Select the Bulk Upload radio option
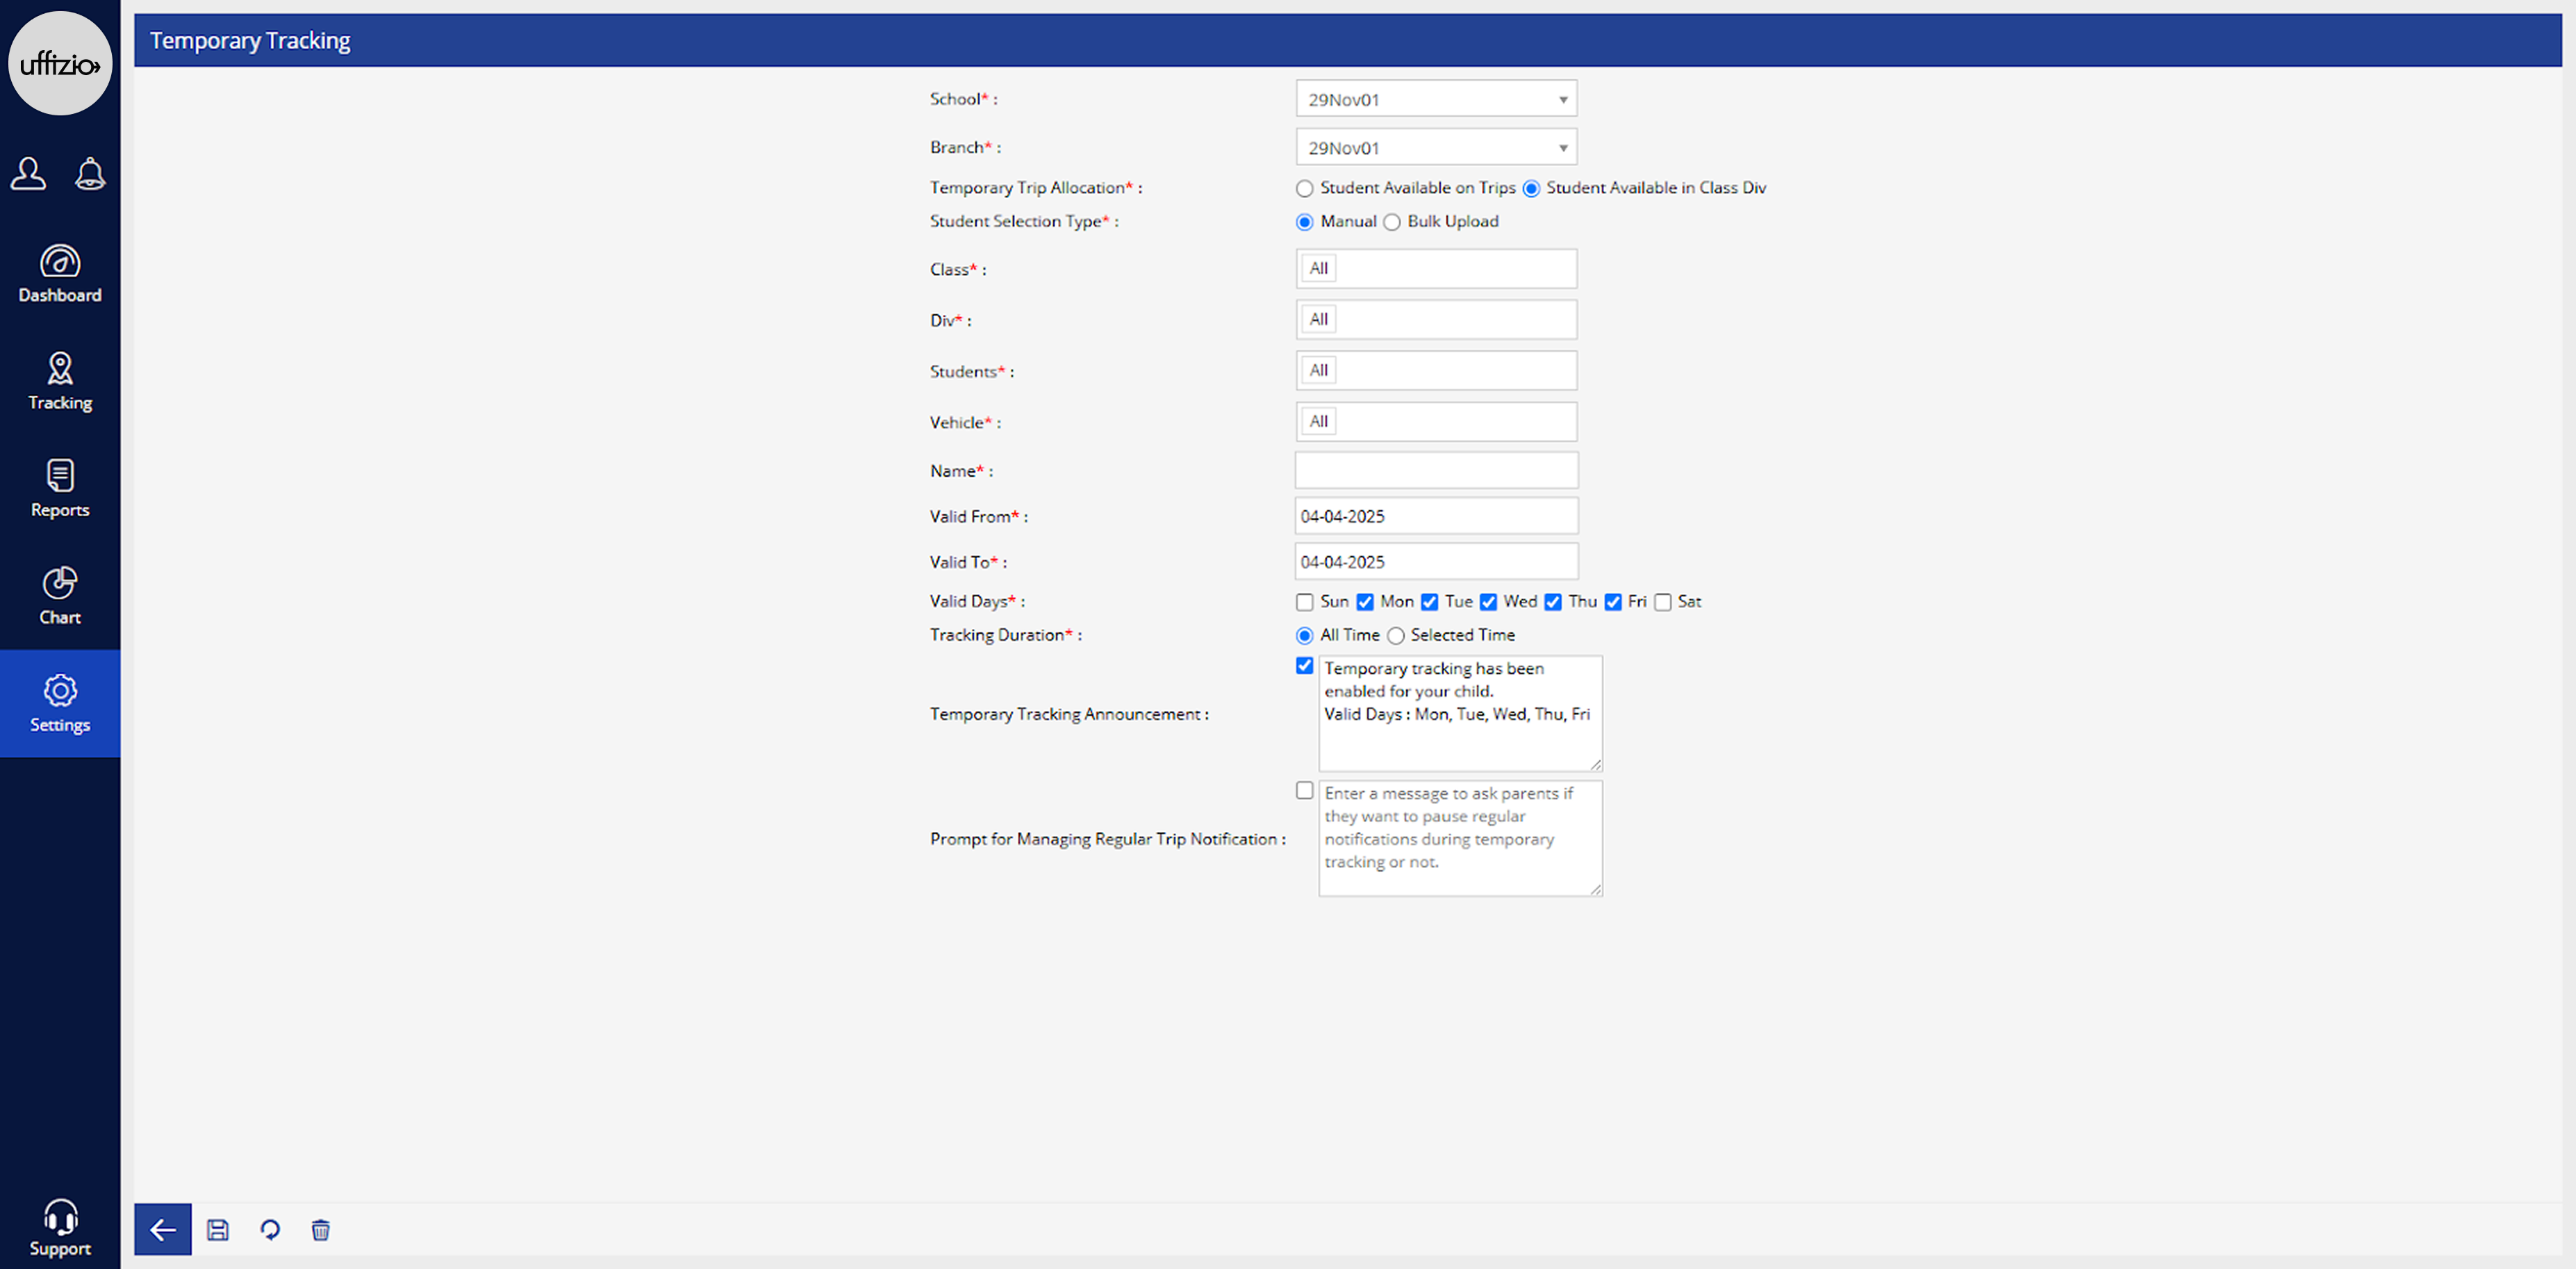The width and height of the screenshot is (2576, 1269). point(1392,222)
